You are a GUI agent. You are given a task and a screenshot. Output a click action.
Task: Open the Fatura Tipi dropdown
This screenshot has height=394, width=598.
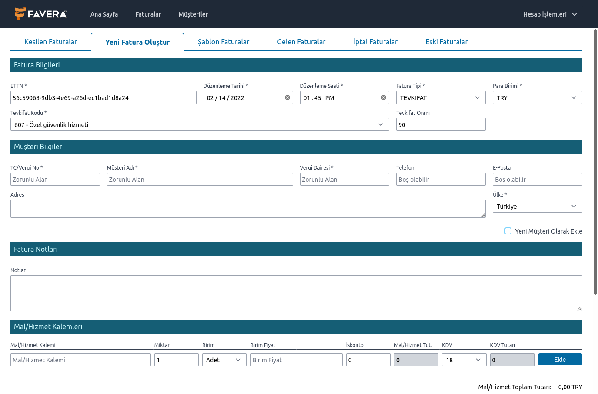(x=441, y=97)
